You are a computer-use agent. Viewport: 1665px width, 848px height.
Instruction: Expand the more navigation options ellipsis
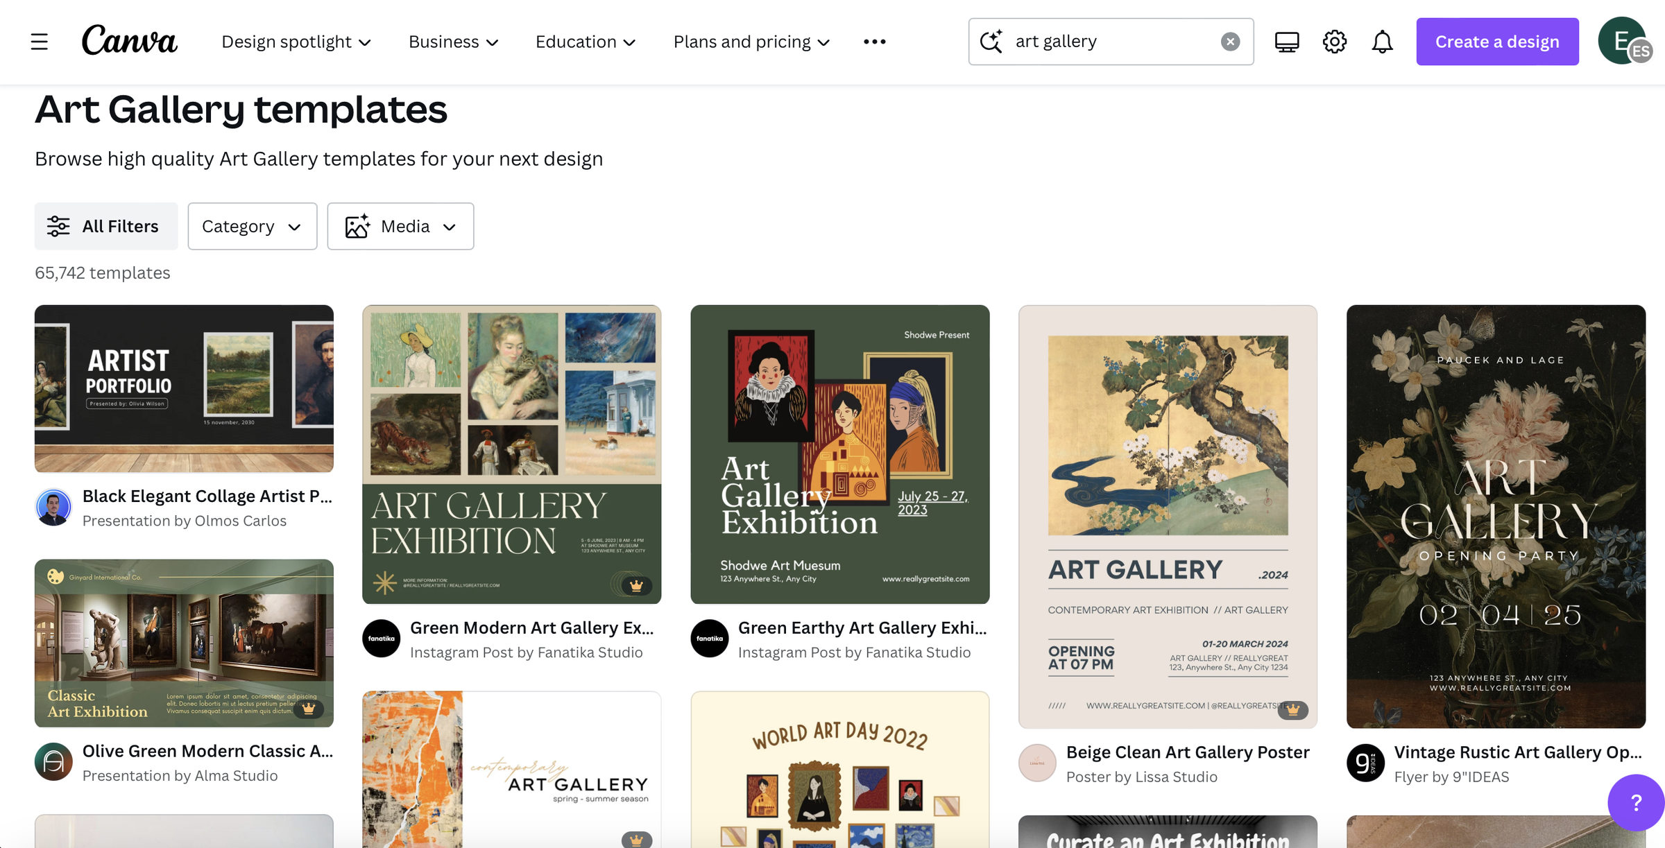[x=874, y=42]
